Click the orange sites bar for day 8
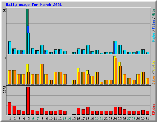Viewport: 157px width, 122px height. 42,74
